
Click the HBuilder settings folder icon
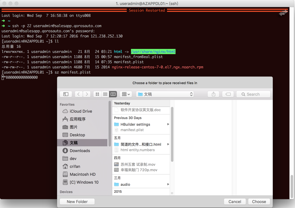coord(117,124)
